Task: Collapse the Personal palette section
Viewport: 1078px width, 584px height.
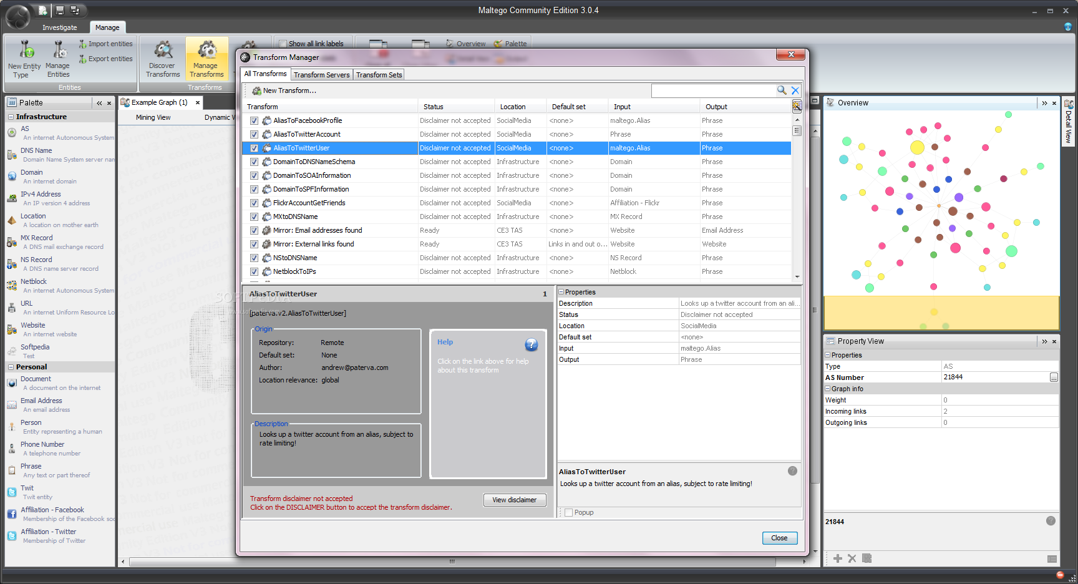Action: click(11, 367)
